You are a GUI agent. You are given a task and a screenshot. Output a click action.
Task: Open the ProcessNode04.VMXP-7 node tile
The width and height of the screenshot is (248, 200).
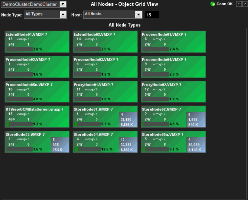(173, 67)
